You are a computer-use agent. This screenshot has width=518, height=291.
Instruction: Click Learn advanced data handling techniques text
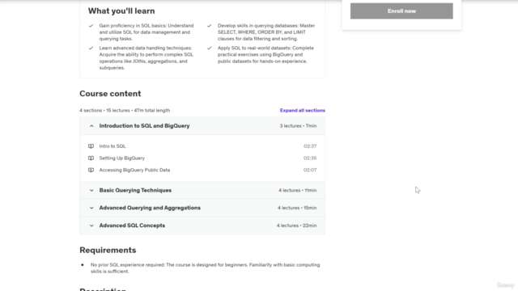tap(146, 57)
